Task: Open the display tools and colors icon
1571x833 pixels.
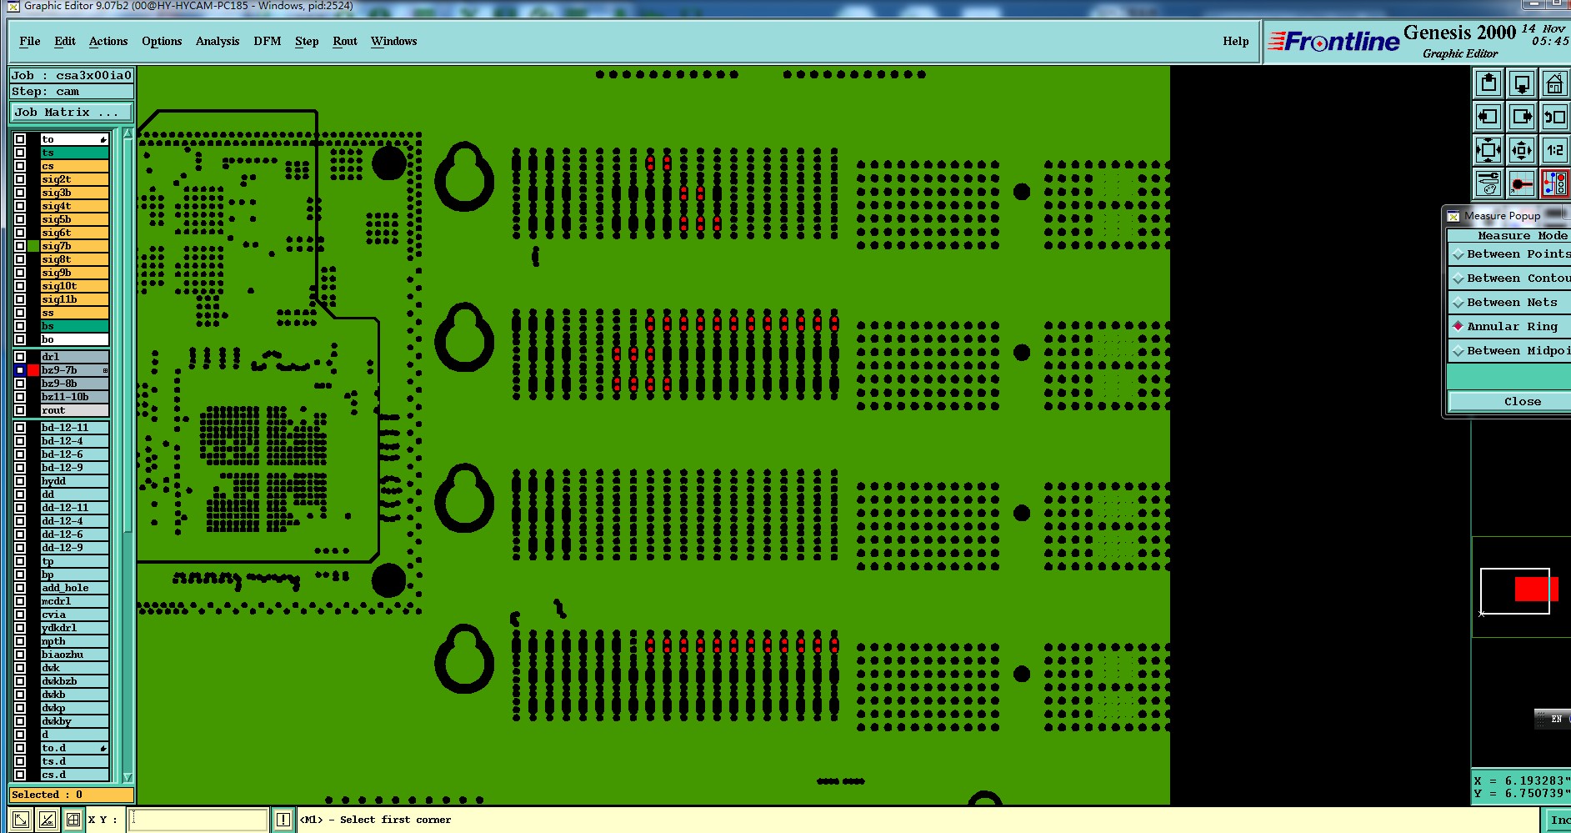Action: 1488,183
